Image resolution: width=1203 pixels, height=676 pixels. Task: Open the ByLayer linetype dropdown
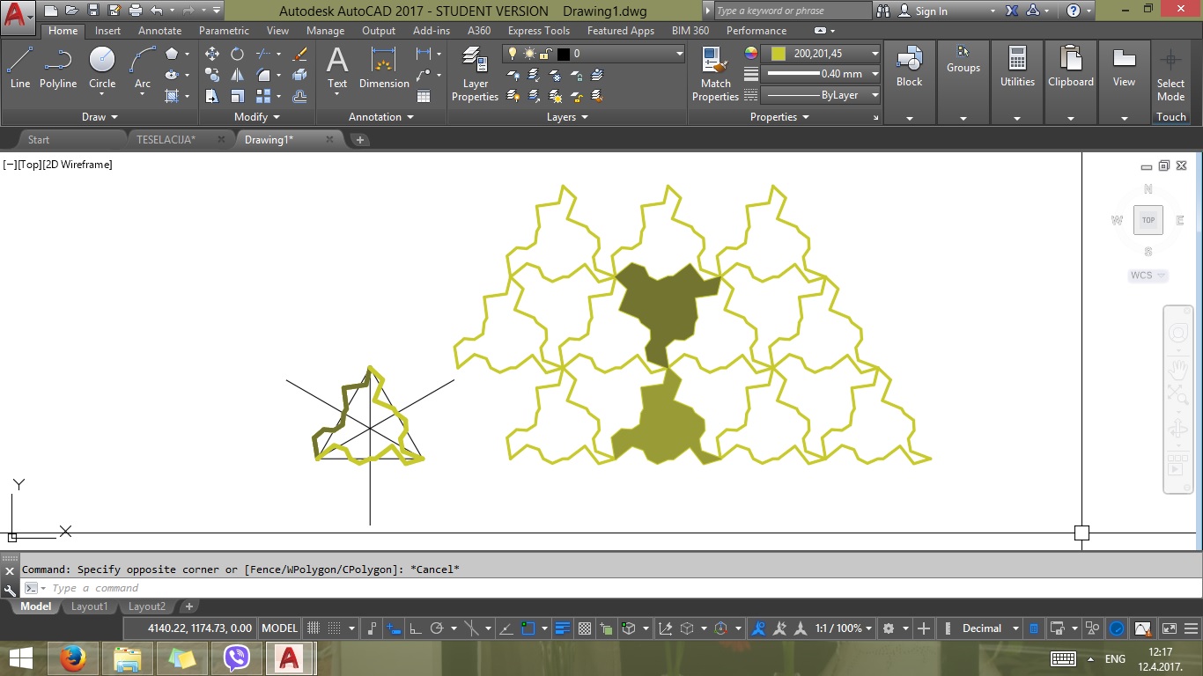[x=822, y=95]
